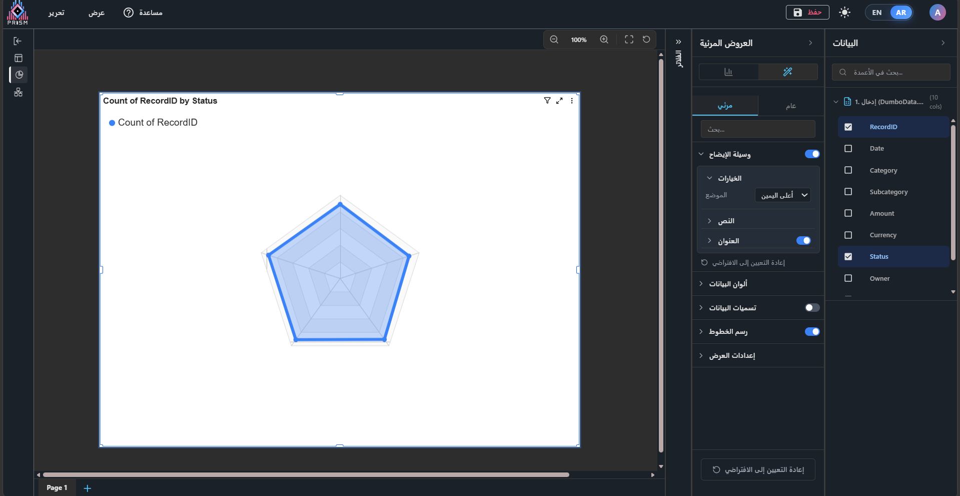Open the chart's three-dot options menu
The width and height of the screenshot is (960, 496).
tap(572, 101)
